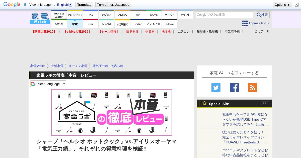301x158 pixels.
Task: Click the Google logo in translate bar
Action: [12, 5]
